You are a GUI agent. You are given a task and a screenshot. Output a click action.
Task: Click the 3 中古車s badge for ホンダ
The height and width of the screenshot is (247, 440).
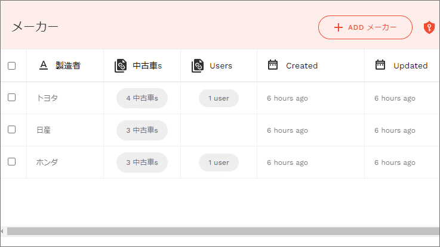[142, 162]
